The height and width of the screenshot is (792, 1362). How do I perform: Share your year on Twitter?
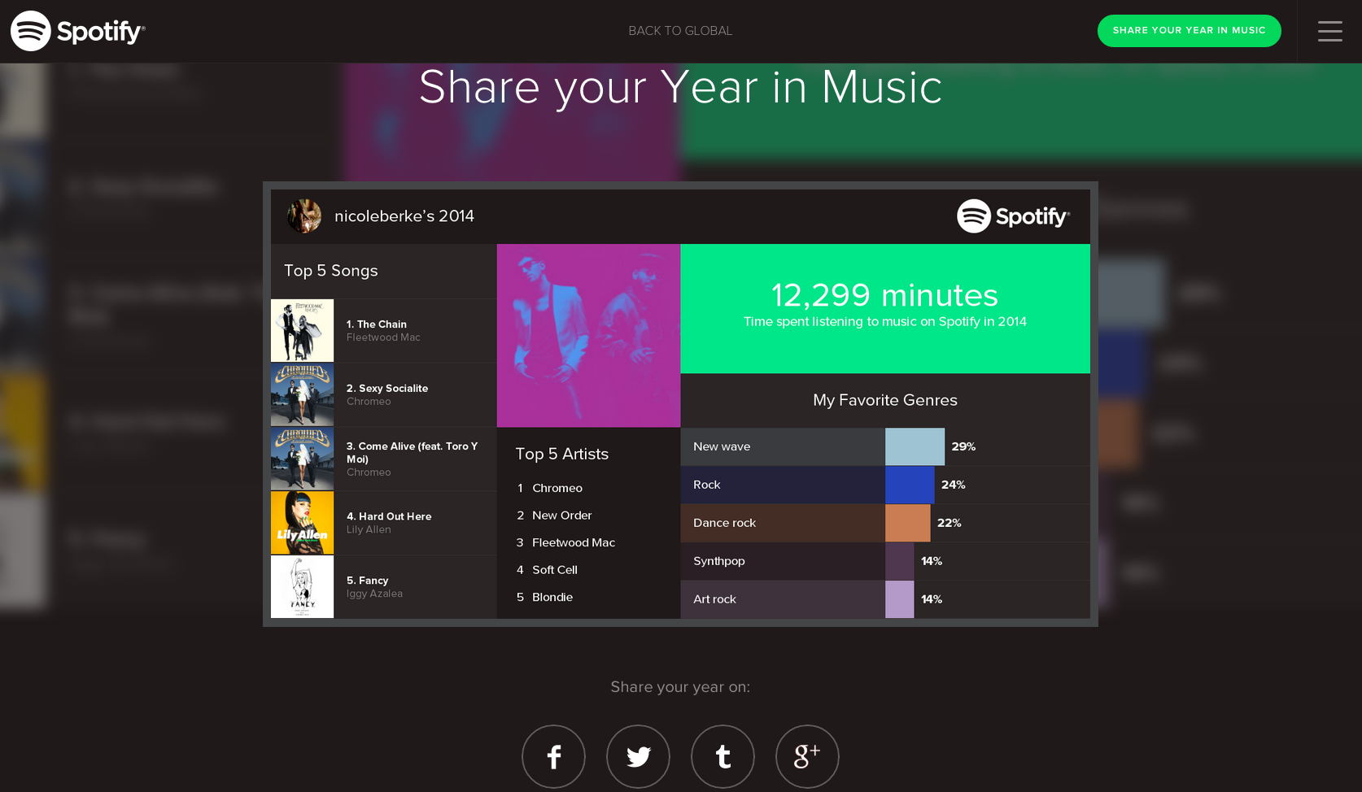point(638,756)
